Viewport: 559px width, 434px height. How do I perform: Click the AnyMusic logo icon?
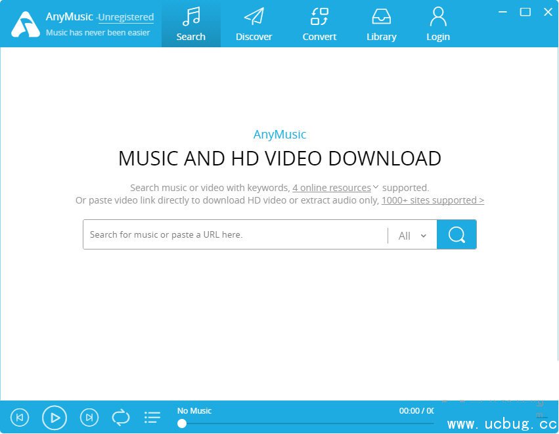[25, 24]
